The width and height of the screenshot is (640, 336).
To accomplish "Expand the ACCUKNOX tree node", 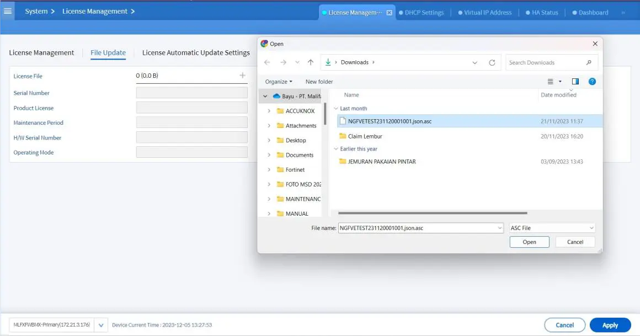I will [269, 111].
